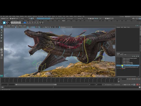Go to end of playback range
Screen dimensions: 141x106
(140, 79)
